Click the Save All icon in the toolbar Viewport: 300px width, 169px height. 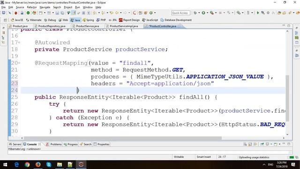tap(62, 13)
